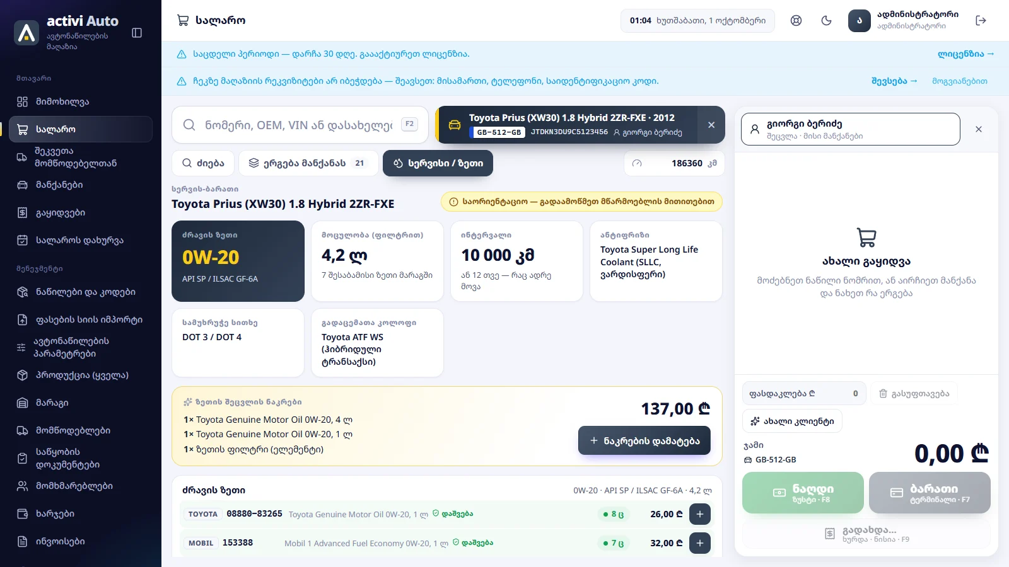Switch to ერგება მანქანას tab
Screen dimensions: 1009x567
pos(308,163)
